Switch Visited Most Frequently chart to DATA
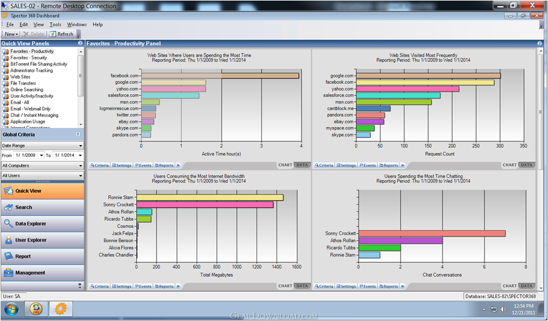The image size is (548, 321). (526, 165)
